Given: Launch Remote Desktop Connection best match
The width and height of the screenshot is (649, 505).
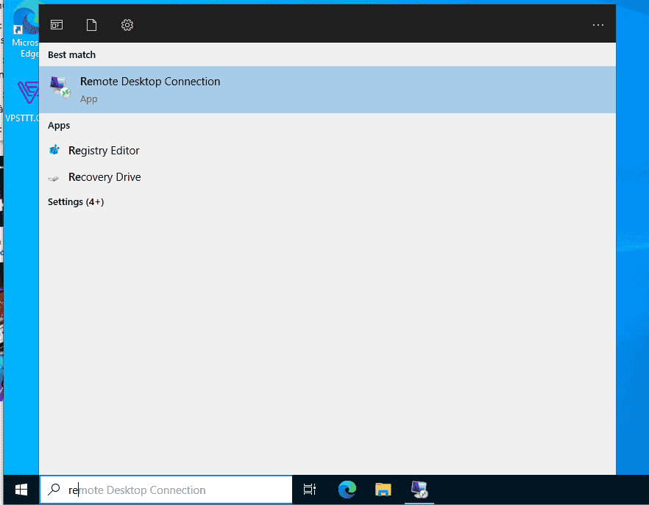Looking at the screenshot, I should coord(327,90).
